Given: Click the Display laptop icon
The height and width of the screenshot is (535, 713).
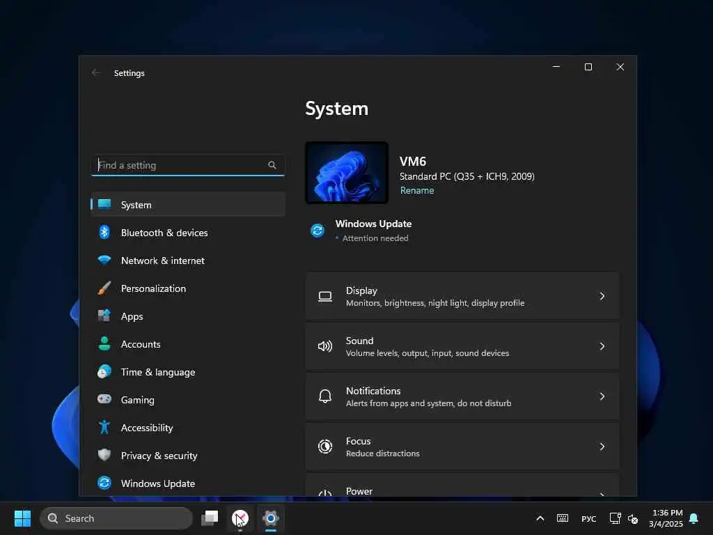Looking at the screenshot, I should coord(324,297).
